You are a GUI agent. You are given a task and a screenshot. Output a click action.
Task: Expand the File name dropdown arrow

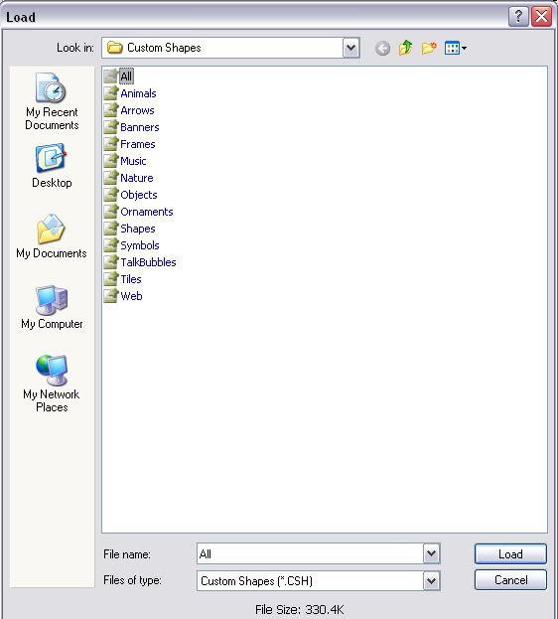[431, 553]
